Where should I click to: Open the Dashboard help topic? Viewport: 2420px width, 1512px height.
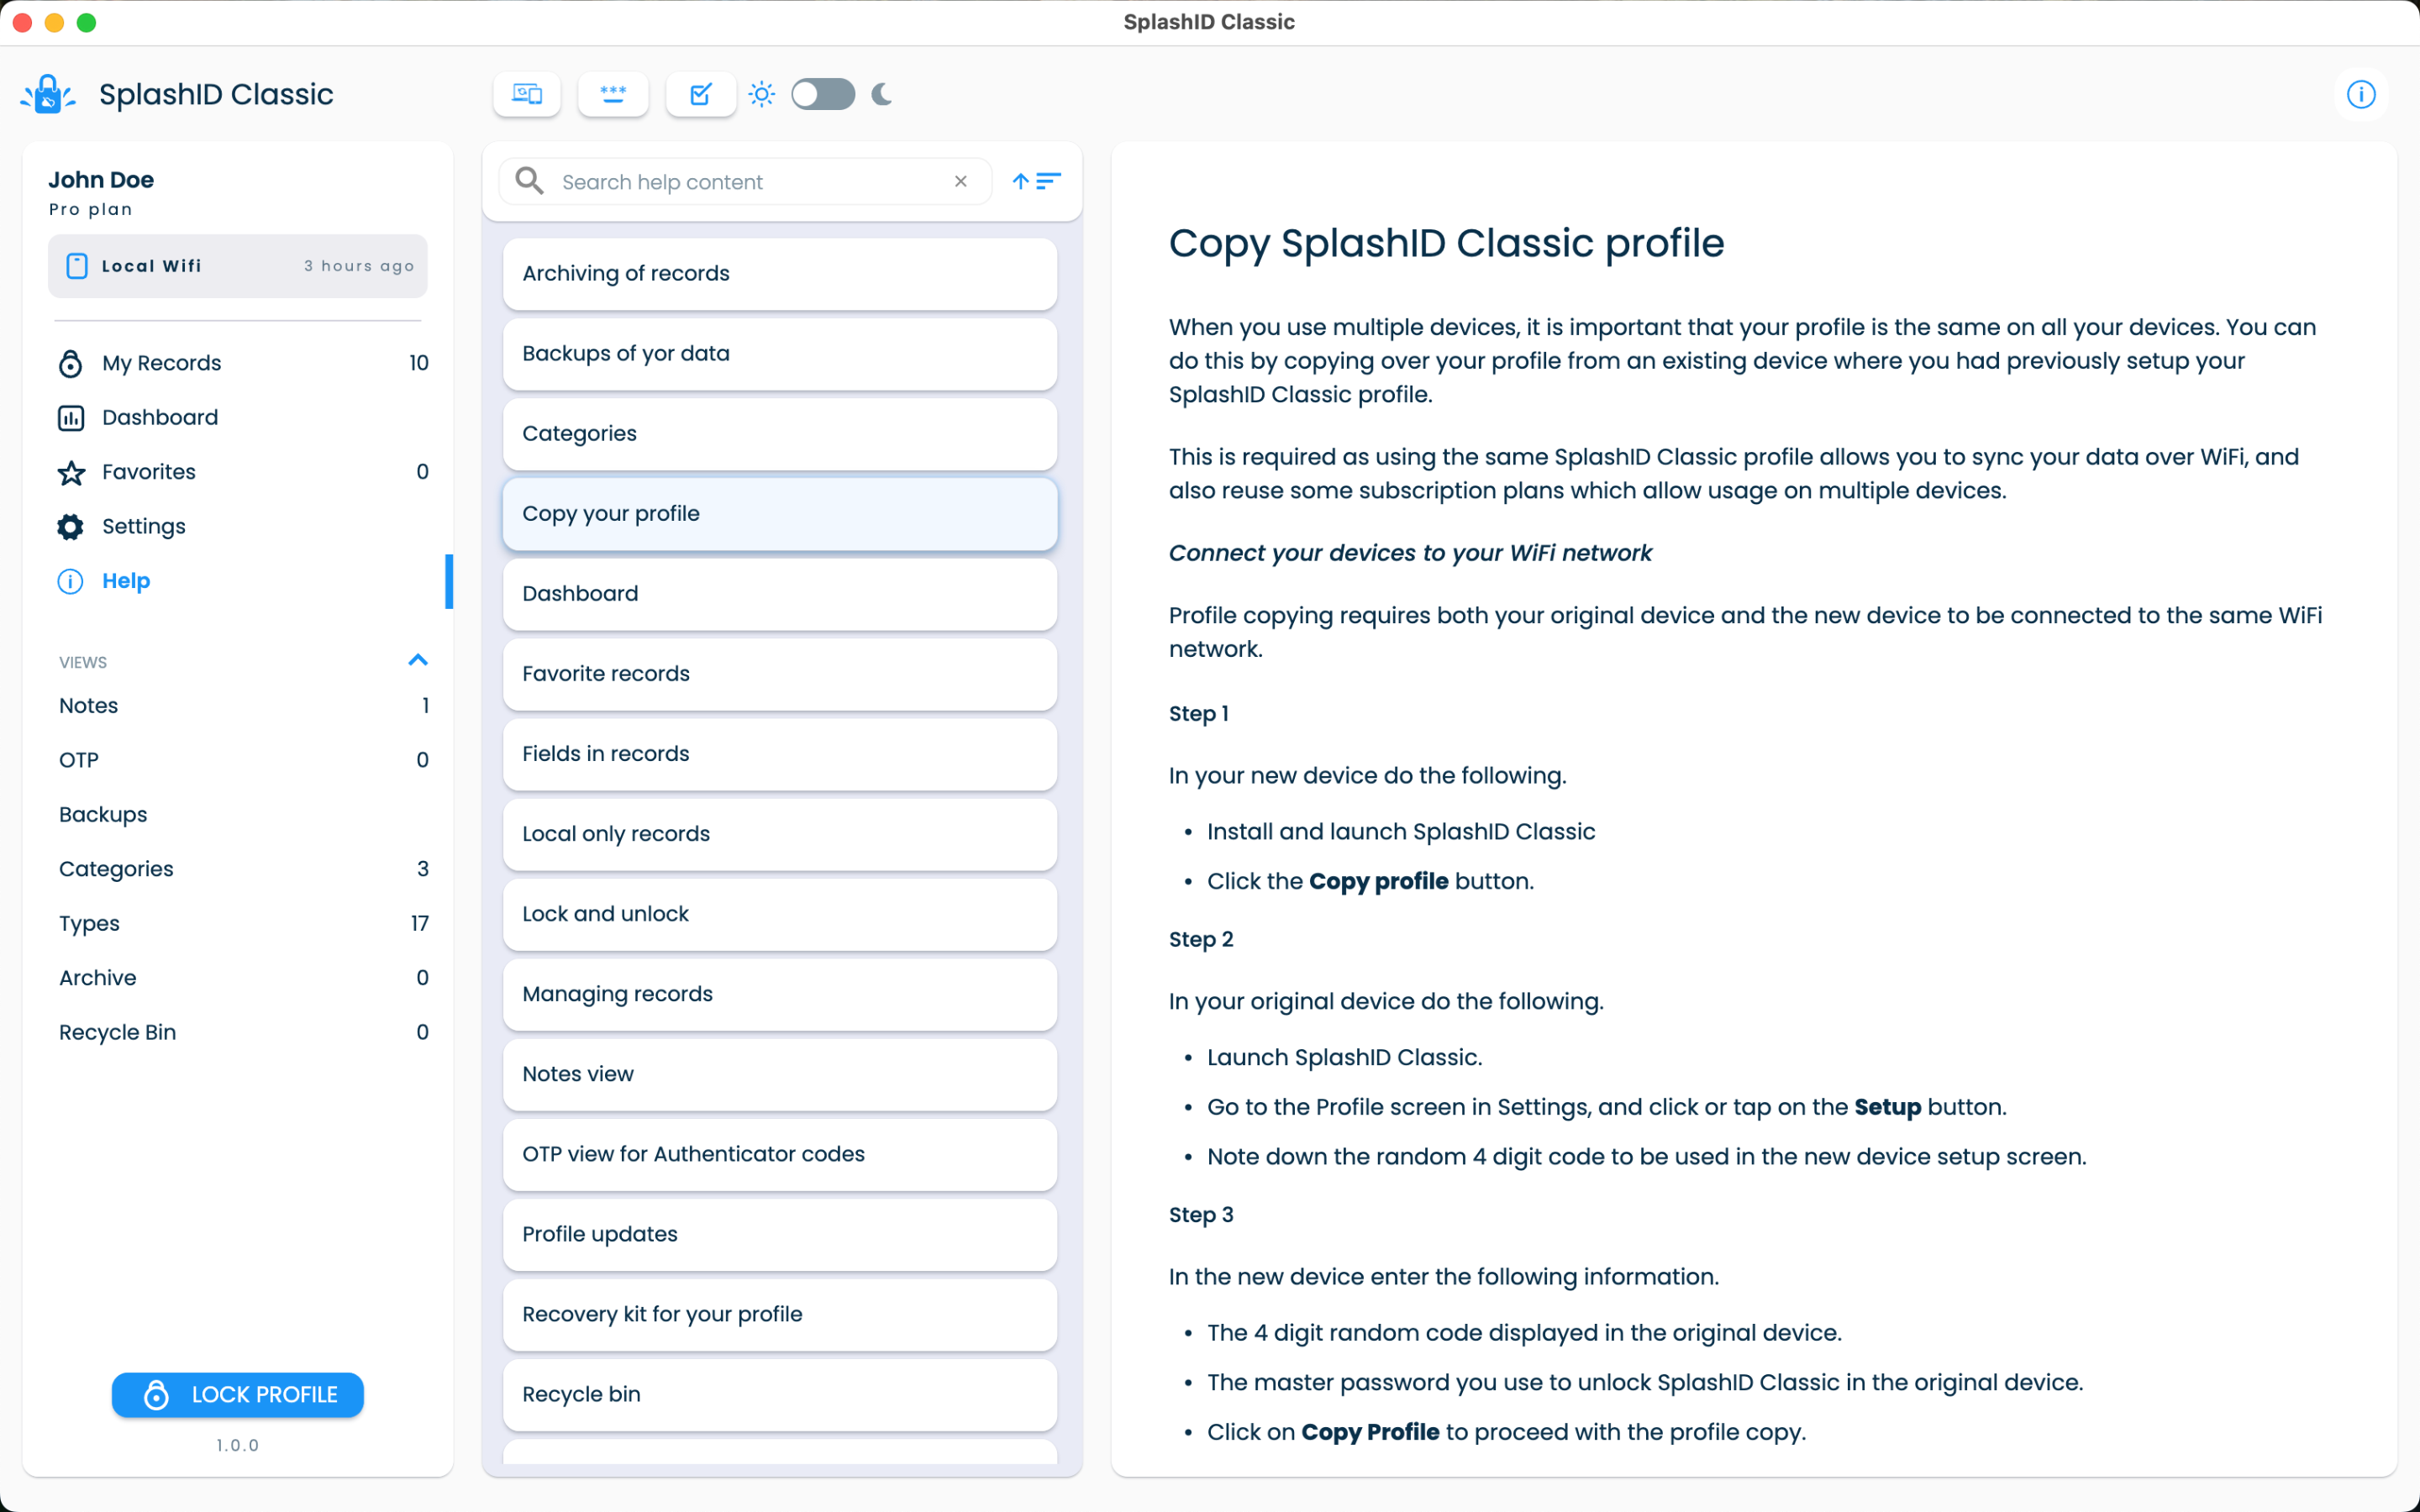[780, 594]
